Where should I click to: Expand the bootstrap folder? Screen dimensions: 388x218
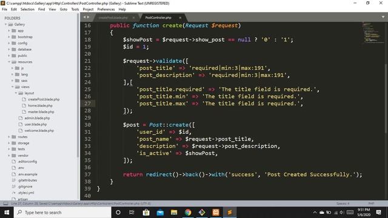9,37
